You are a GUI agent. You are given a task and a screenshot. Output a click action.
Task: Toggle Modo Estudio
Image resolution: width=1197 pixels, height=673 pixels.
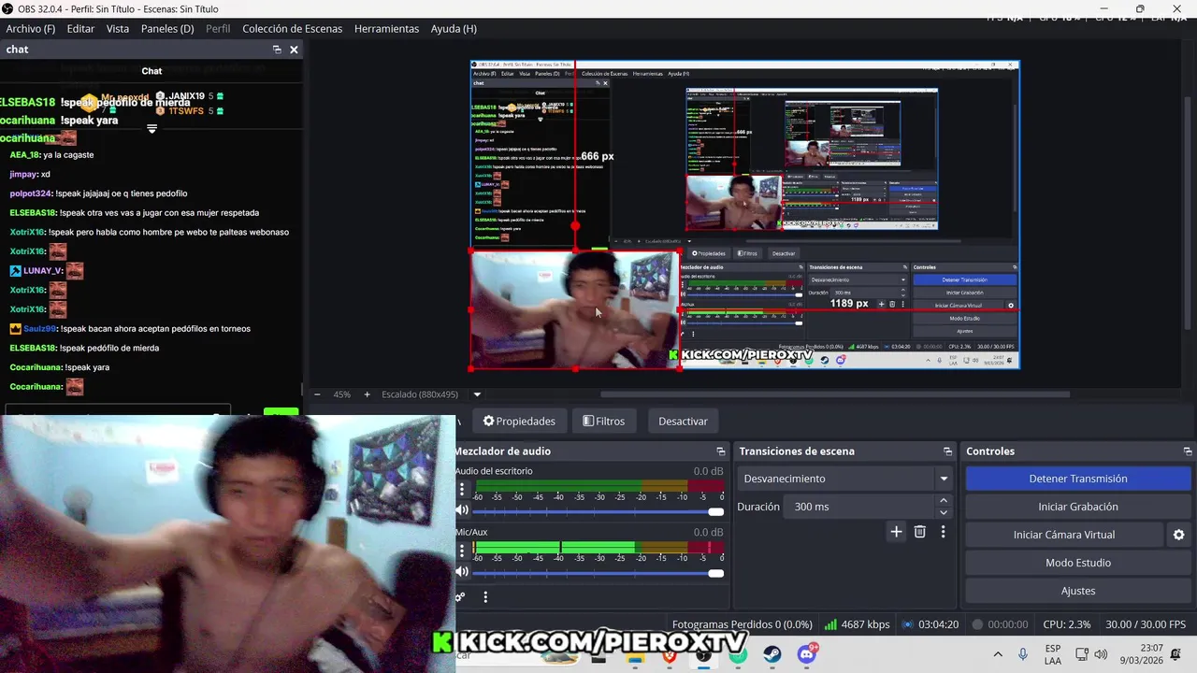click(x=1077, y=563)
